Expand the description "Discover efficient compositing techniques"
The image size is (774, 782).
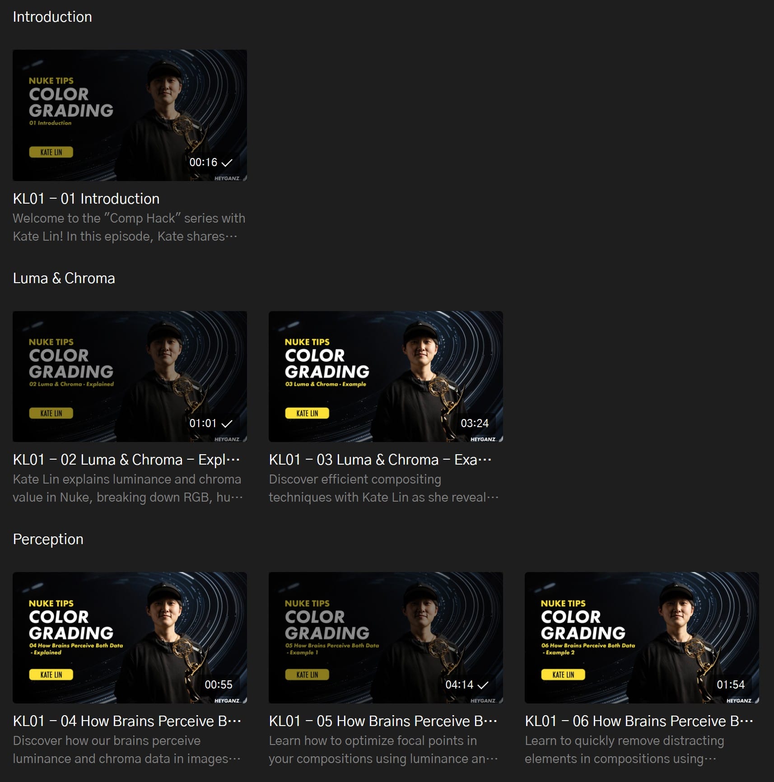[383, 488]
